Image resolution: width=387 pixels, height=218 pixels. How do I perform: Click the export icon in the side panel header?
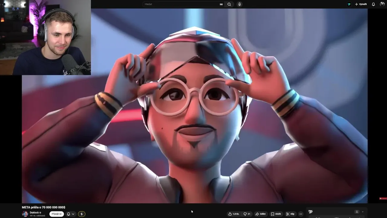coord(357,212)
